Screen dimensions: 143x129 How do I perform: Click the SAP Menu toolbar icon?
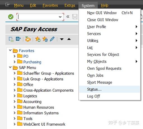18,39
